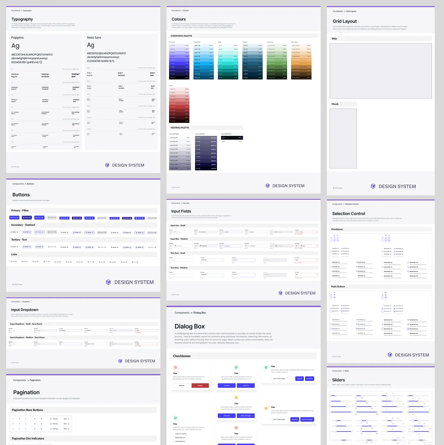Open the Components → Dialog Box breadcrumb
This screenshot has width=444, height=445.
pos(190,313)
